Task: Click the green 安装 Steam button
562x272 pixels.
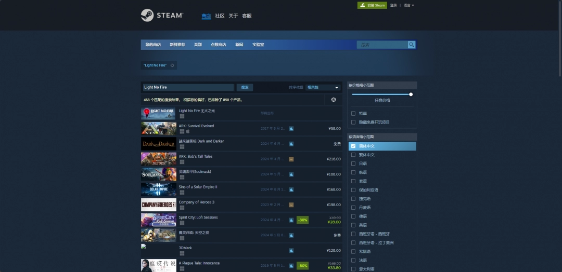Action: (x=372, y=5)
